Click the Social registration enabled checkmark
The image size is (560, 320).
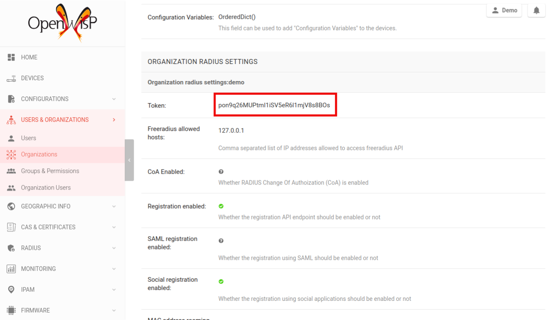point(221,281)
